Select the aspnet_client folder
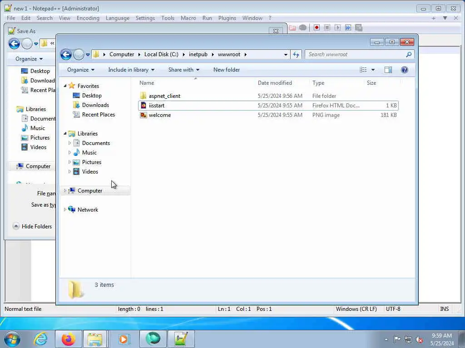 164,96
